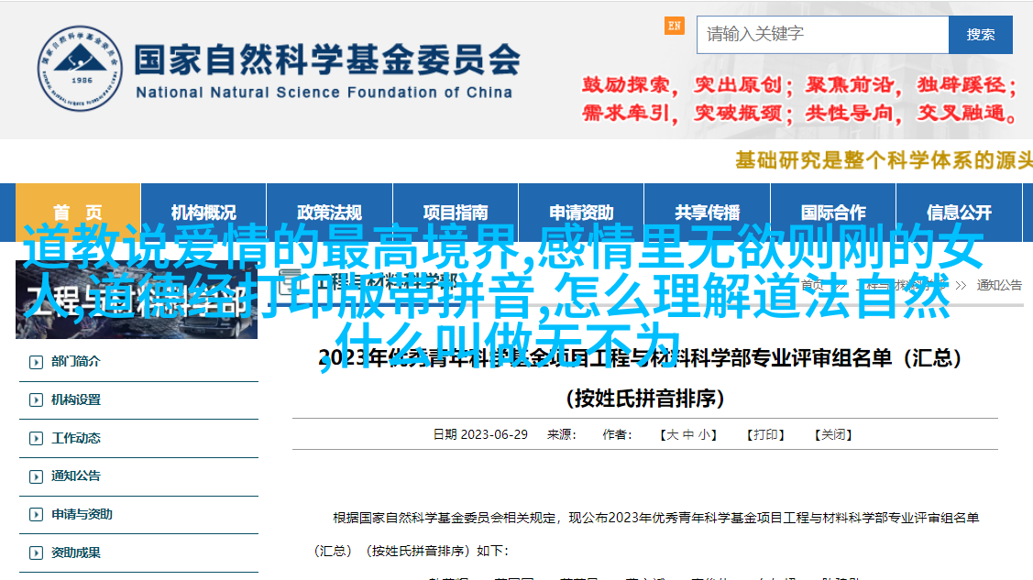Viewport: 1033px width, 580px height.
Task: Select the 信息公开 navigation tab
Action: pos(959,213)
